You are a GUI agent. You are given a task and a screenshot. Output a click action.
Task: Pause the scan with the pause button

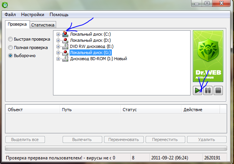pyautogui.click(x=208, y=90)
